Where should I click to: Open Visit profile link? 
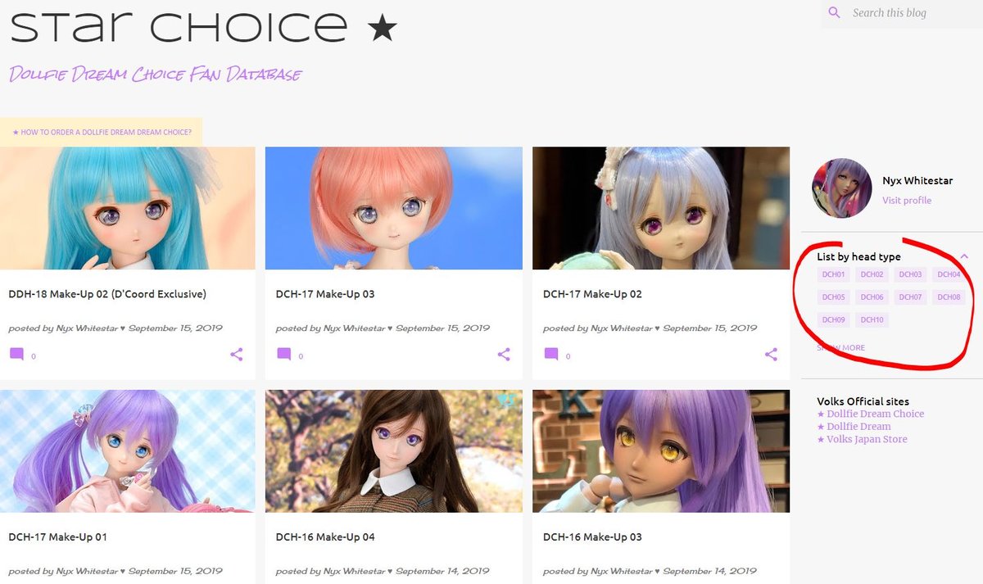[907, 201]
